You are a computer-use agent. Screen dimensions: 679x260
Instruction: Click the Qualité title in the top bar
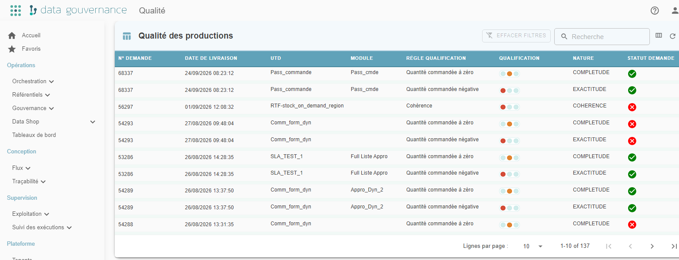[x=152, y=11]
